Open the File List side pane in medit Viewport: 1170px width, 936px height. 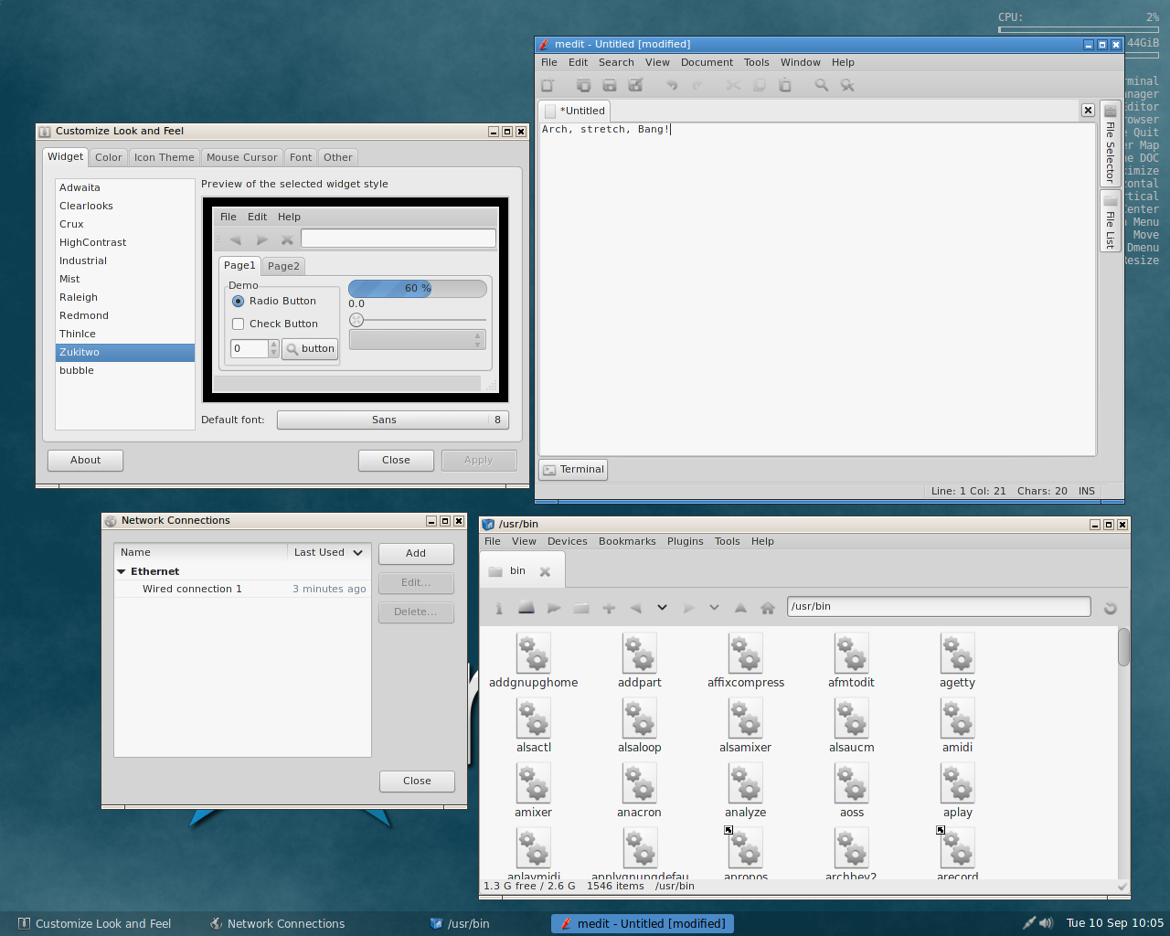point(1110,220)
